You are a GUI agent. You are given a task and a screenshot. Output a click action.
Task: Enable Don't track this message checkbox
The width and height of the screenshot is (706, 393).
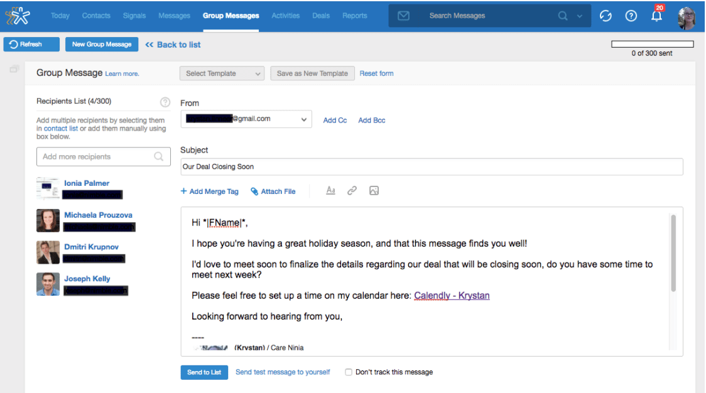(349, 372)
